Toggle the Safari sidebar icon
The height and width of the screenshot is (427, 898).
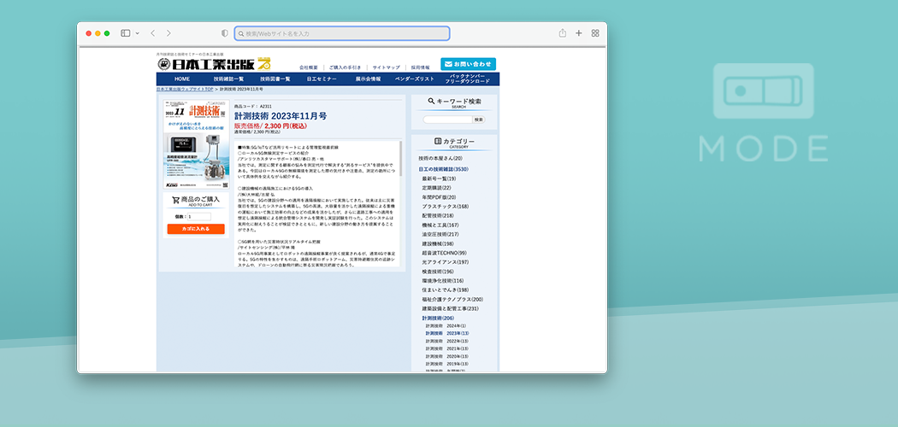125,33
